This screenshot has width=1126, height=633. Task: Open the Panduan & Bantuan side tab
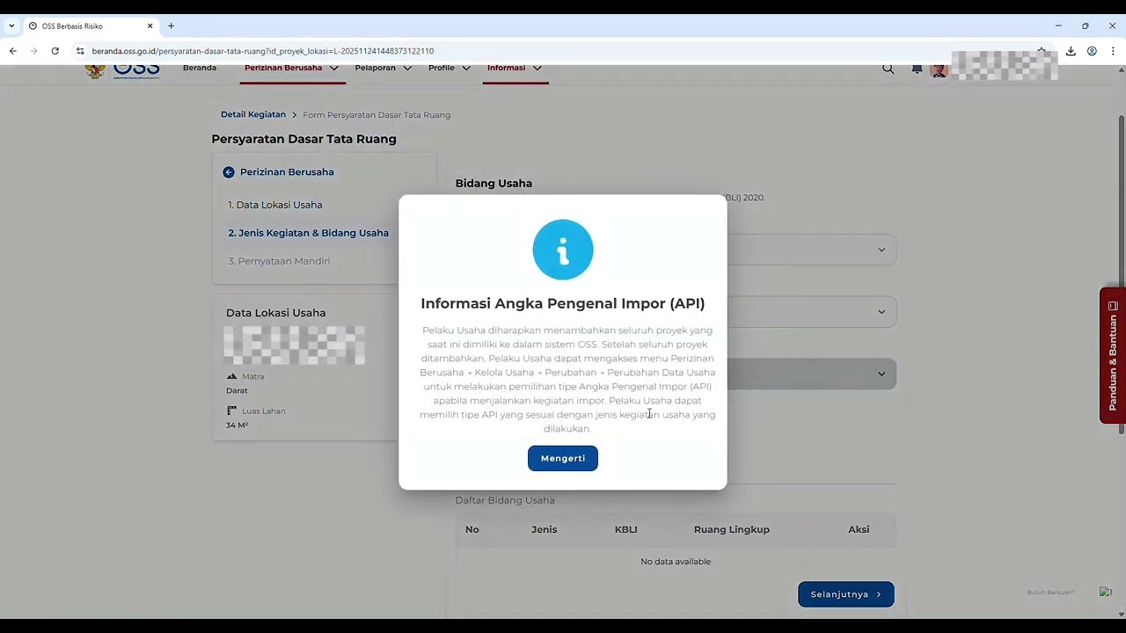1113,355
